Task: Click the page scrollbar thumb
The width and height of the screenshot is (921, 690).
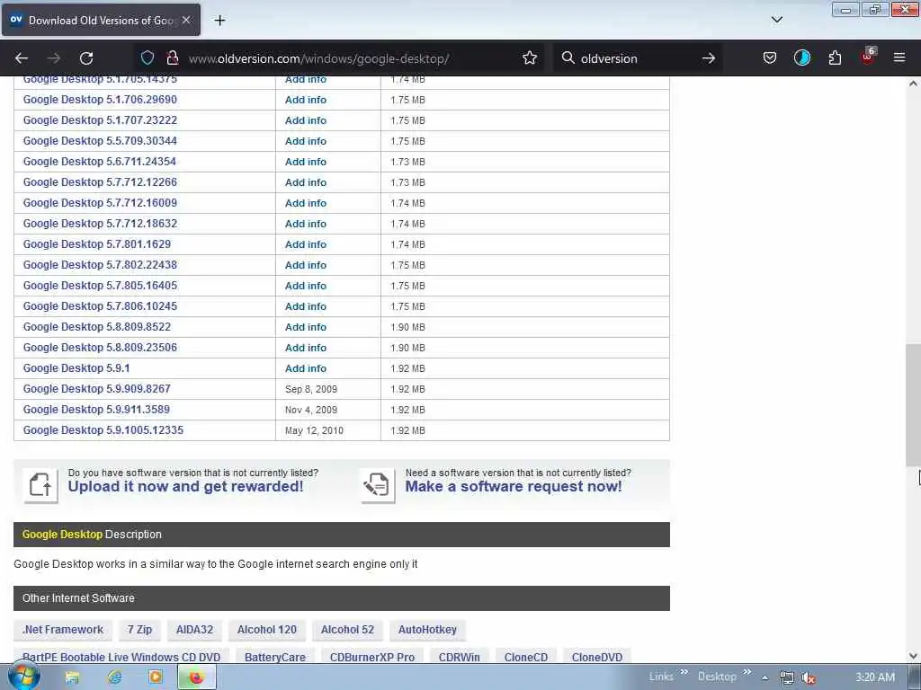Action: pyautogui.click(x=913, y=405)
